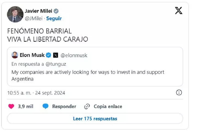Screen dimensions: 200x135
Task: Select the Copia enlace text
Action: click(x=108, y=107)
